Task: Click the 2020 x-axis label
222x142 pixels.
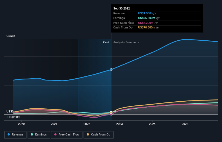Action: point(21,124)
